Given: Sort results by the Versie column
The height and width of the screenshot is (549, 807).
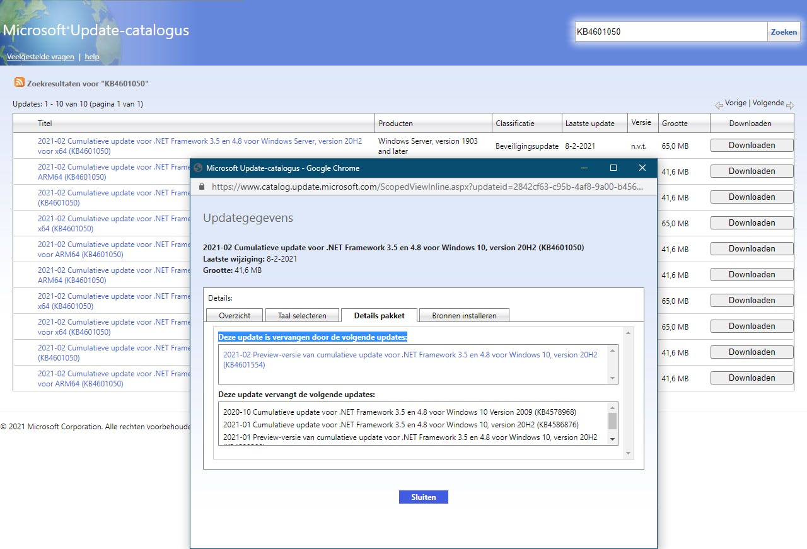Looking at the screenshot, I should [641, 123].
